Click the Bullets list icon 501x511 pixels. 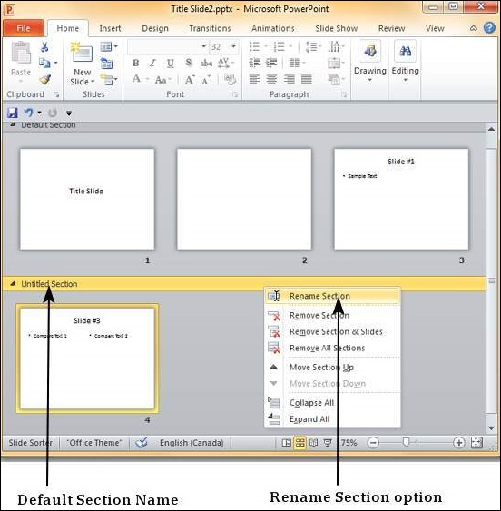[254, 46]
